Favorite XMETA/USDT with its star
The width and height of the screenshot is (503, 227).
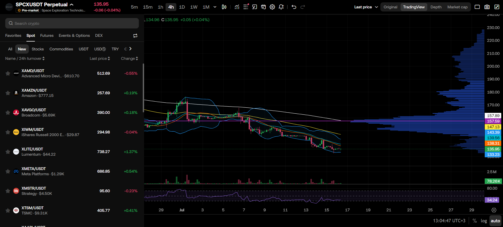point(8,171)
